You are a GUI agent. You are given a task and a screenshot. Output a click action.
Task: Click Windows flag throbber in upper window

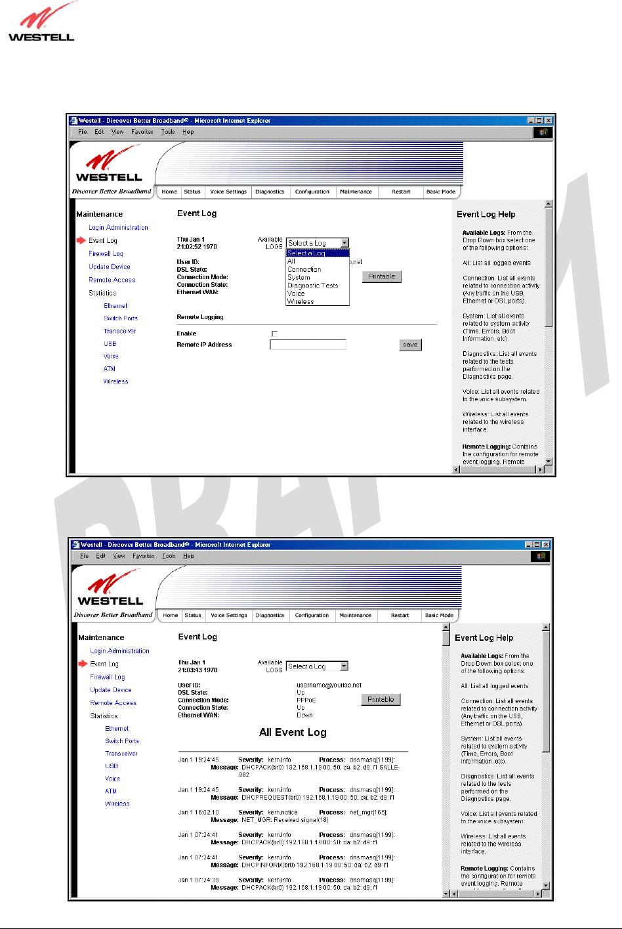pyautogui.click(x=543, y=132)
